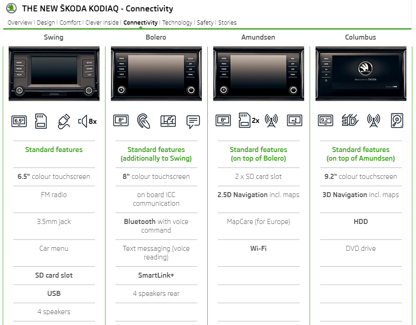
Task: Click the USB plug icon
Action: coord(64,122)
